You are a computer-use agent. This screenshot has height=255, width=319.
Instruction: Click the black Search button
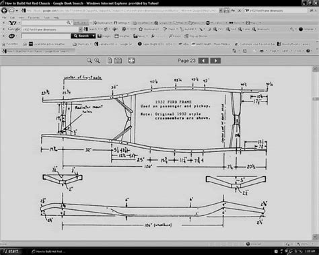click(x=81, y=36)
